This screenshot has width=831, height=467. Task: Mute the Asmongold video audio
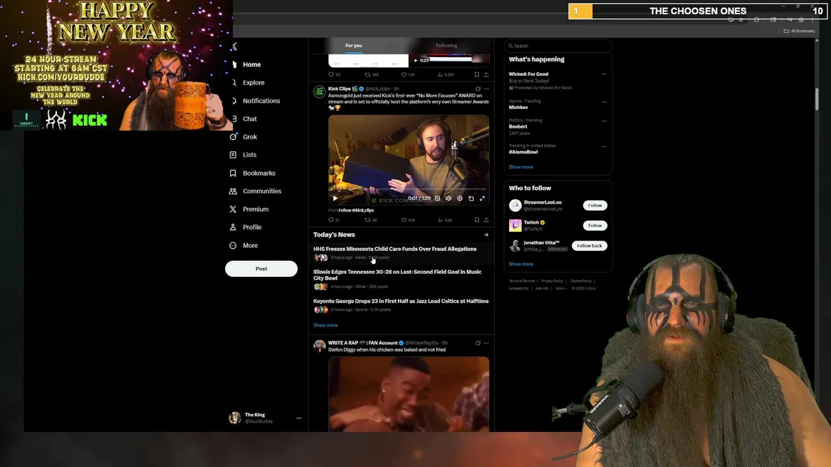tap(448, 198)
